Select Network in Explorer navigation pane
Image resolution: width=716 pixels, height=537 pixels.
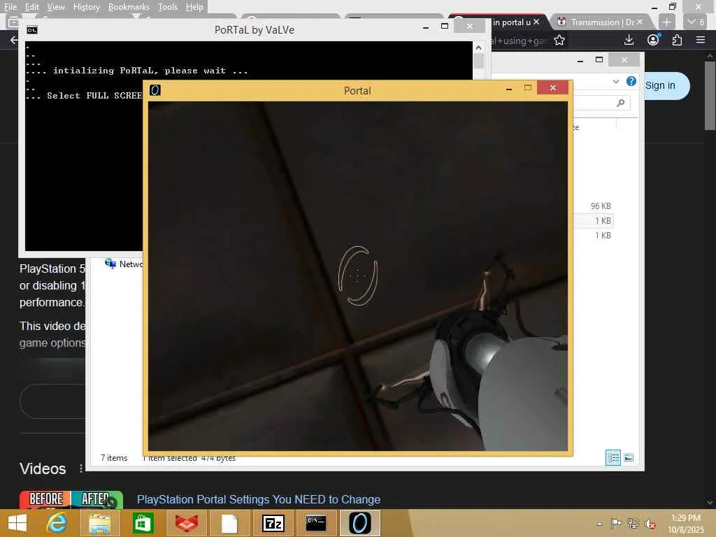pos(123,264)
